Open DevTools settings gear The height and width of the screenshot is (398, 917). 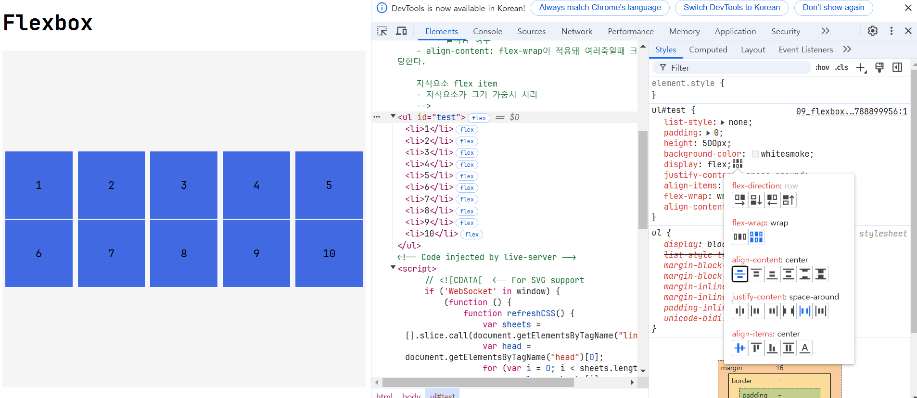coord(873,31)
